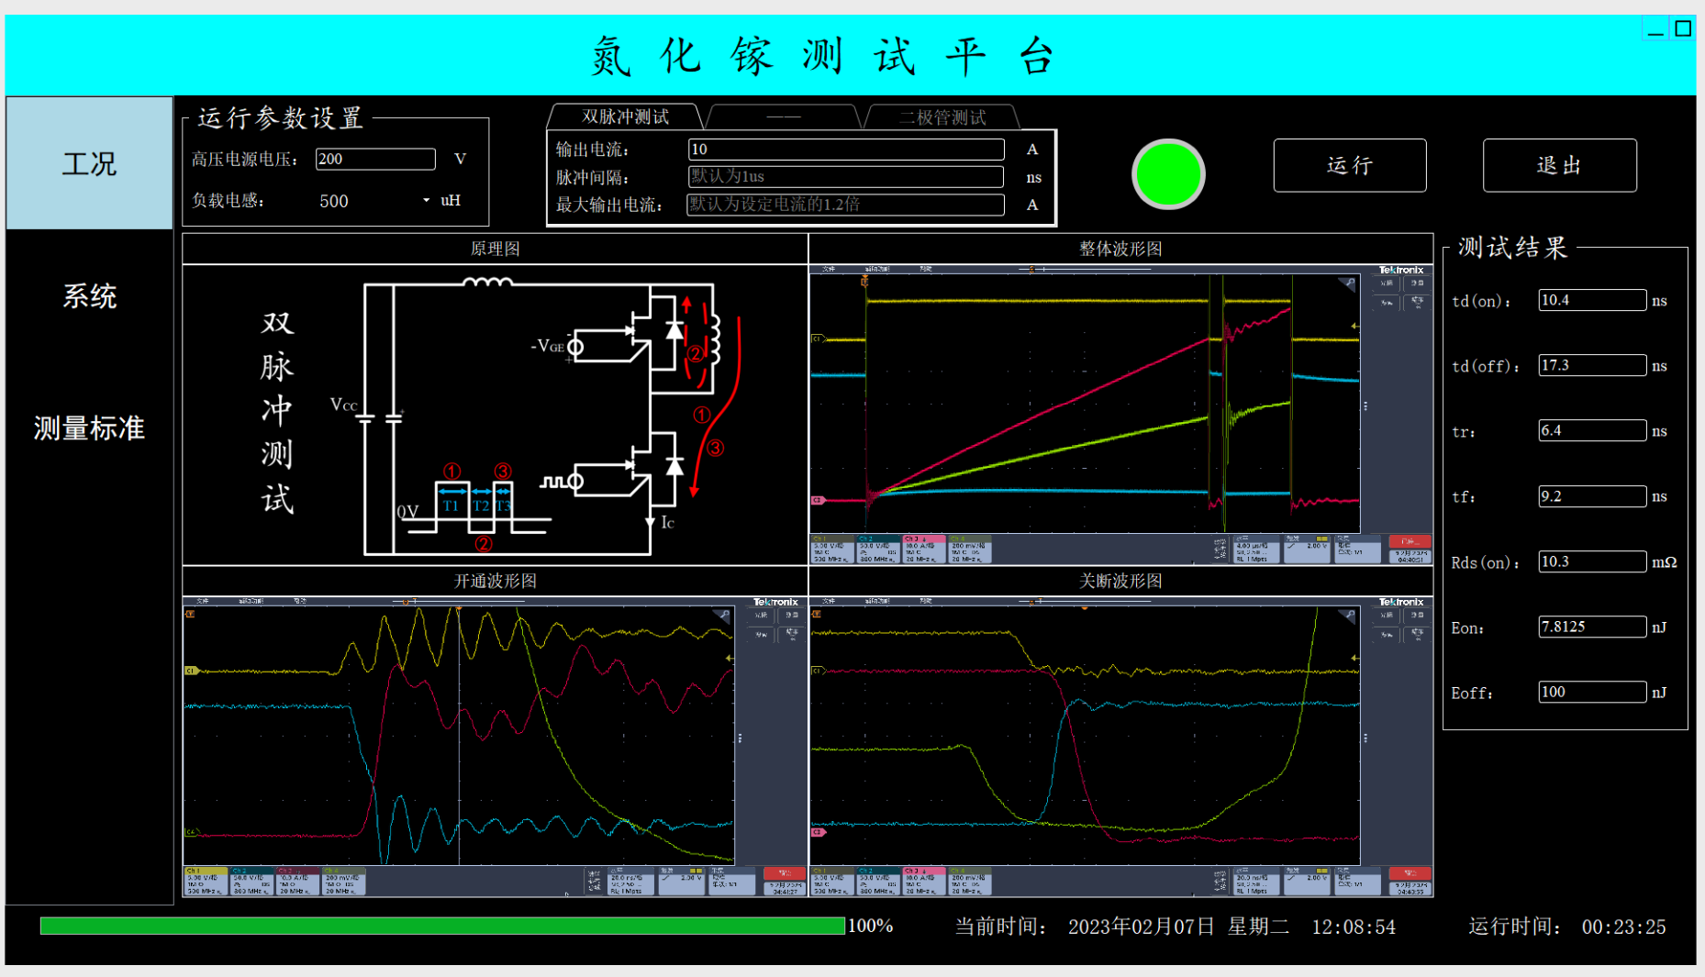Click the yellow Ch1 badge in 整体波形图
The width and height of the screenshot is (1705, 977).
(832, 550)
